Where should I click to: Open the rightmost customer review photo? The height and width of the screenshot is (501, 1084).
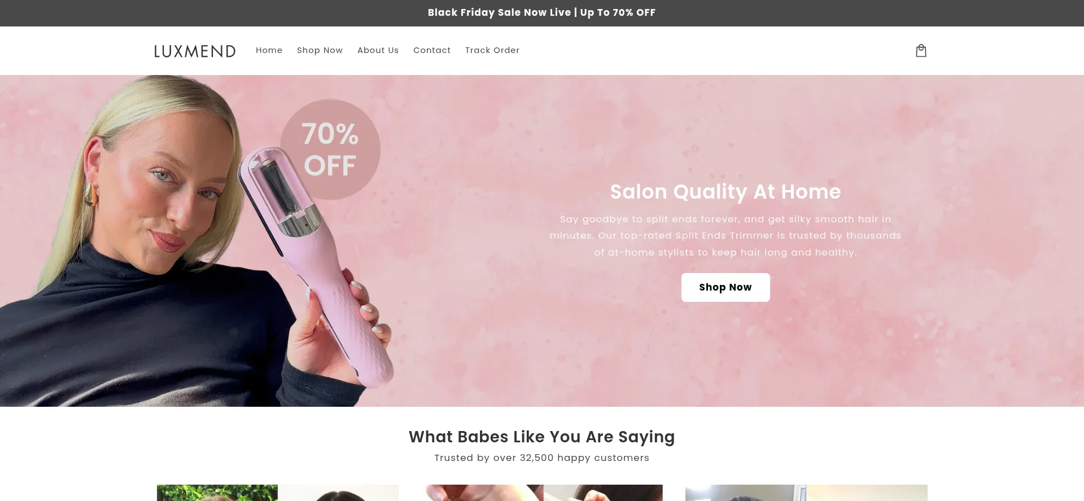tap(806, 493)
